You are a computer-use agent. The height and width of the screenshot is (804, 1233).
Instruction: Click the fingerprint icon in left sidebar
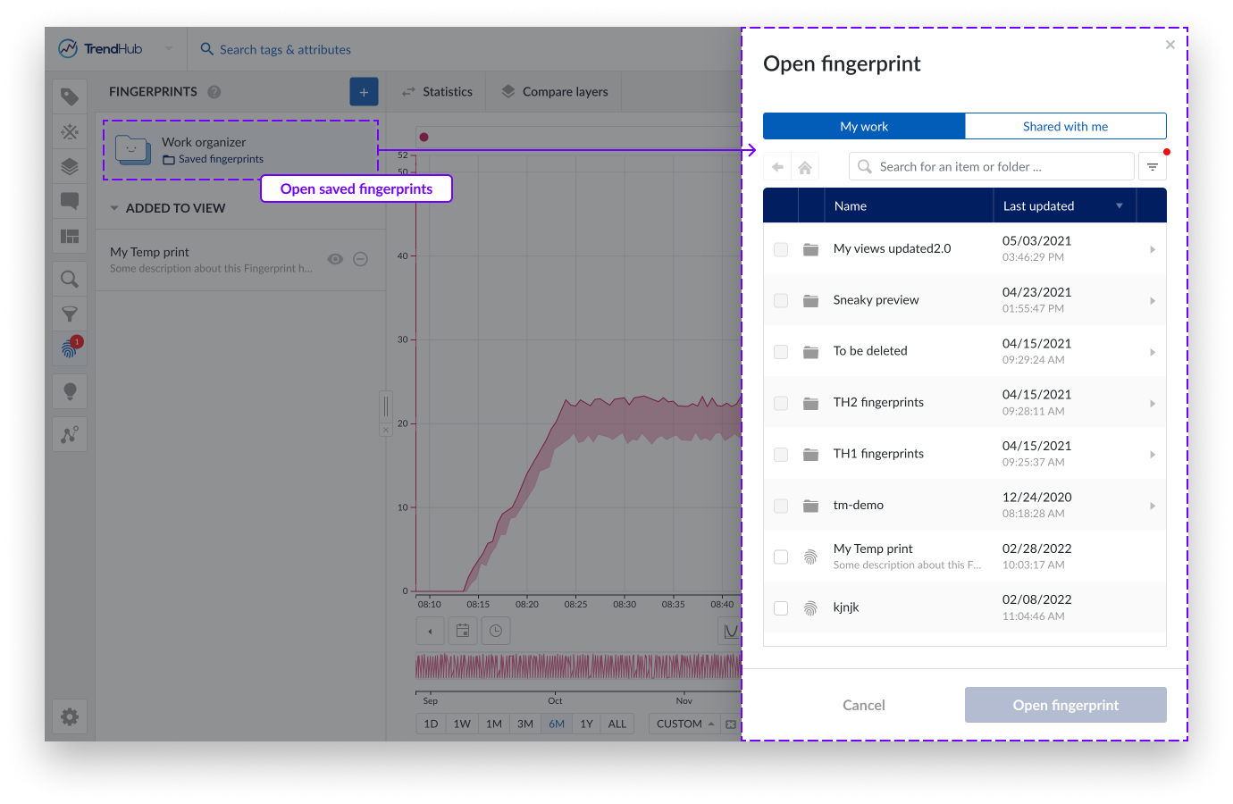69,348
